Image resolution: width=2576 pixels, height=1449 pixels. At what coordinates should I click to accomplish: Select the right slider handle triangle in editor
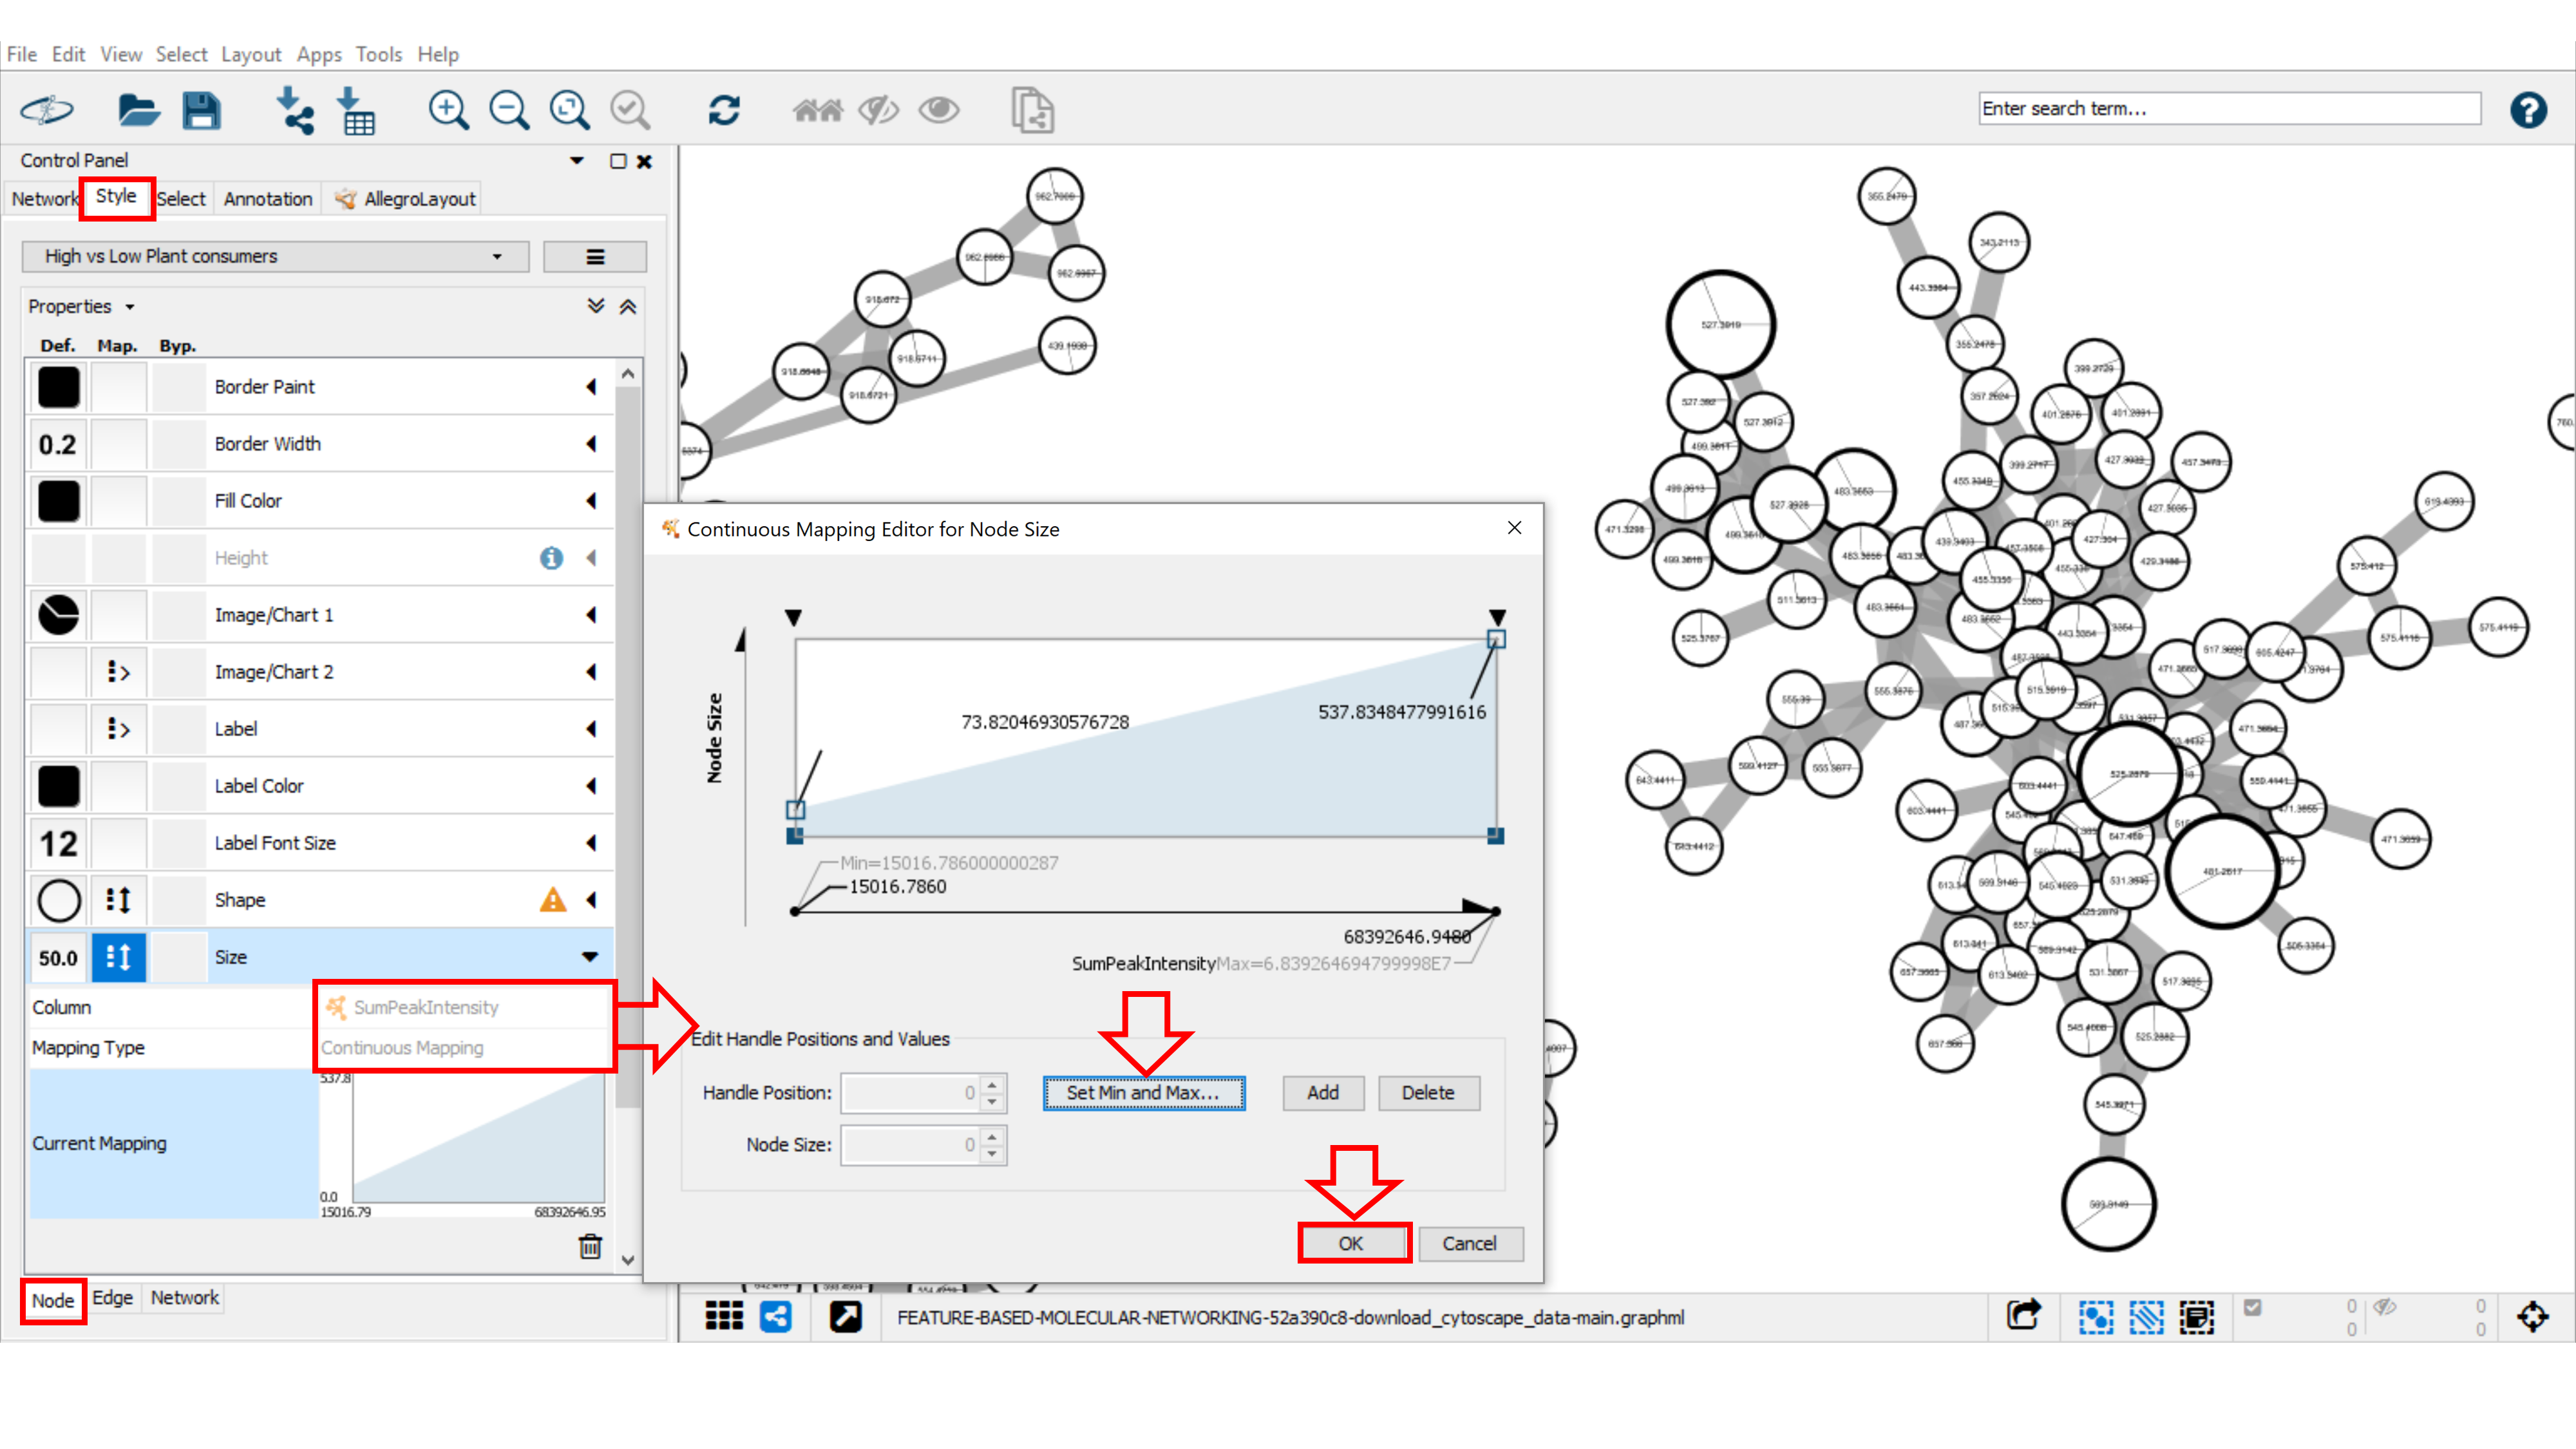[x=1497, y=617]
